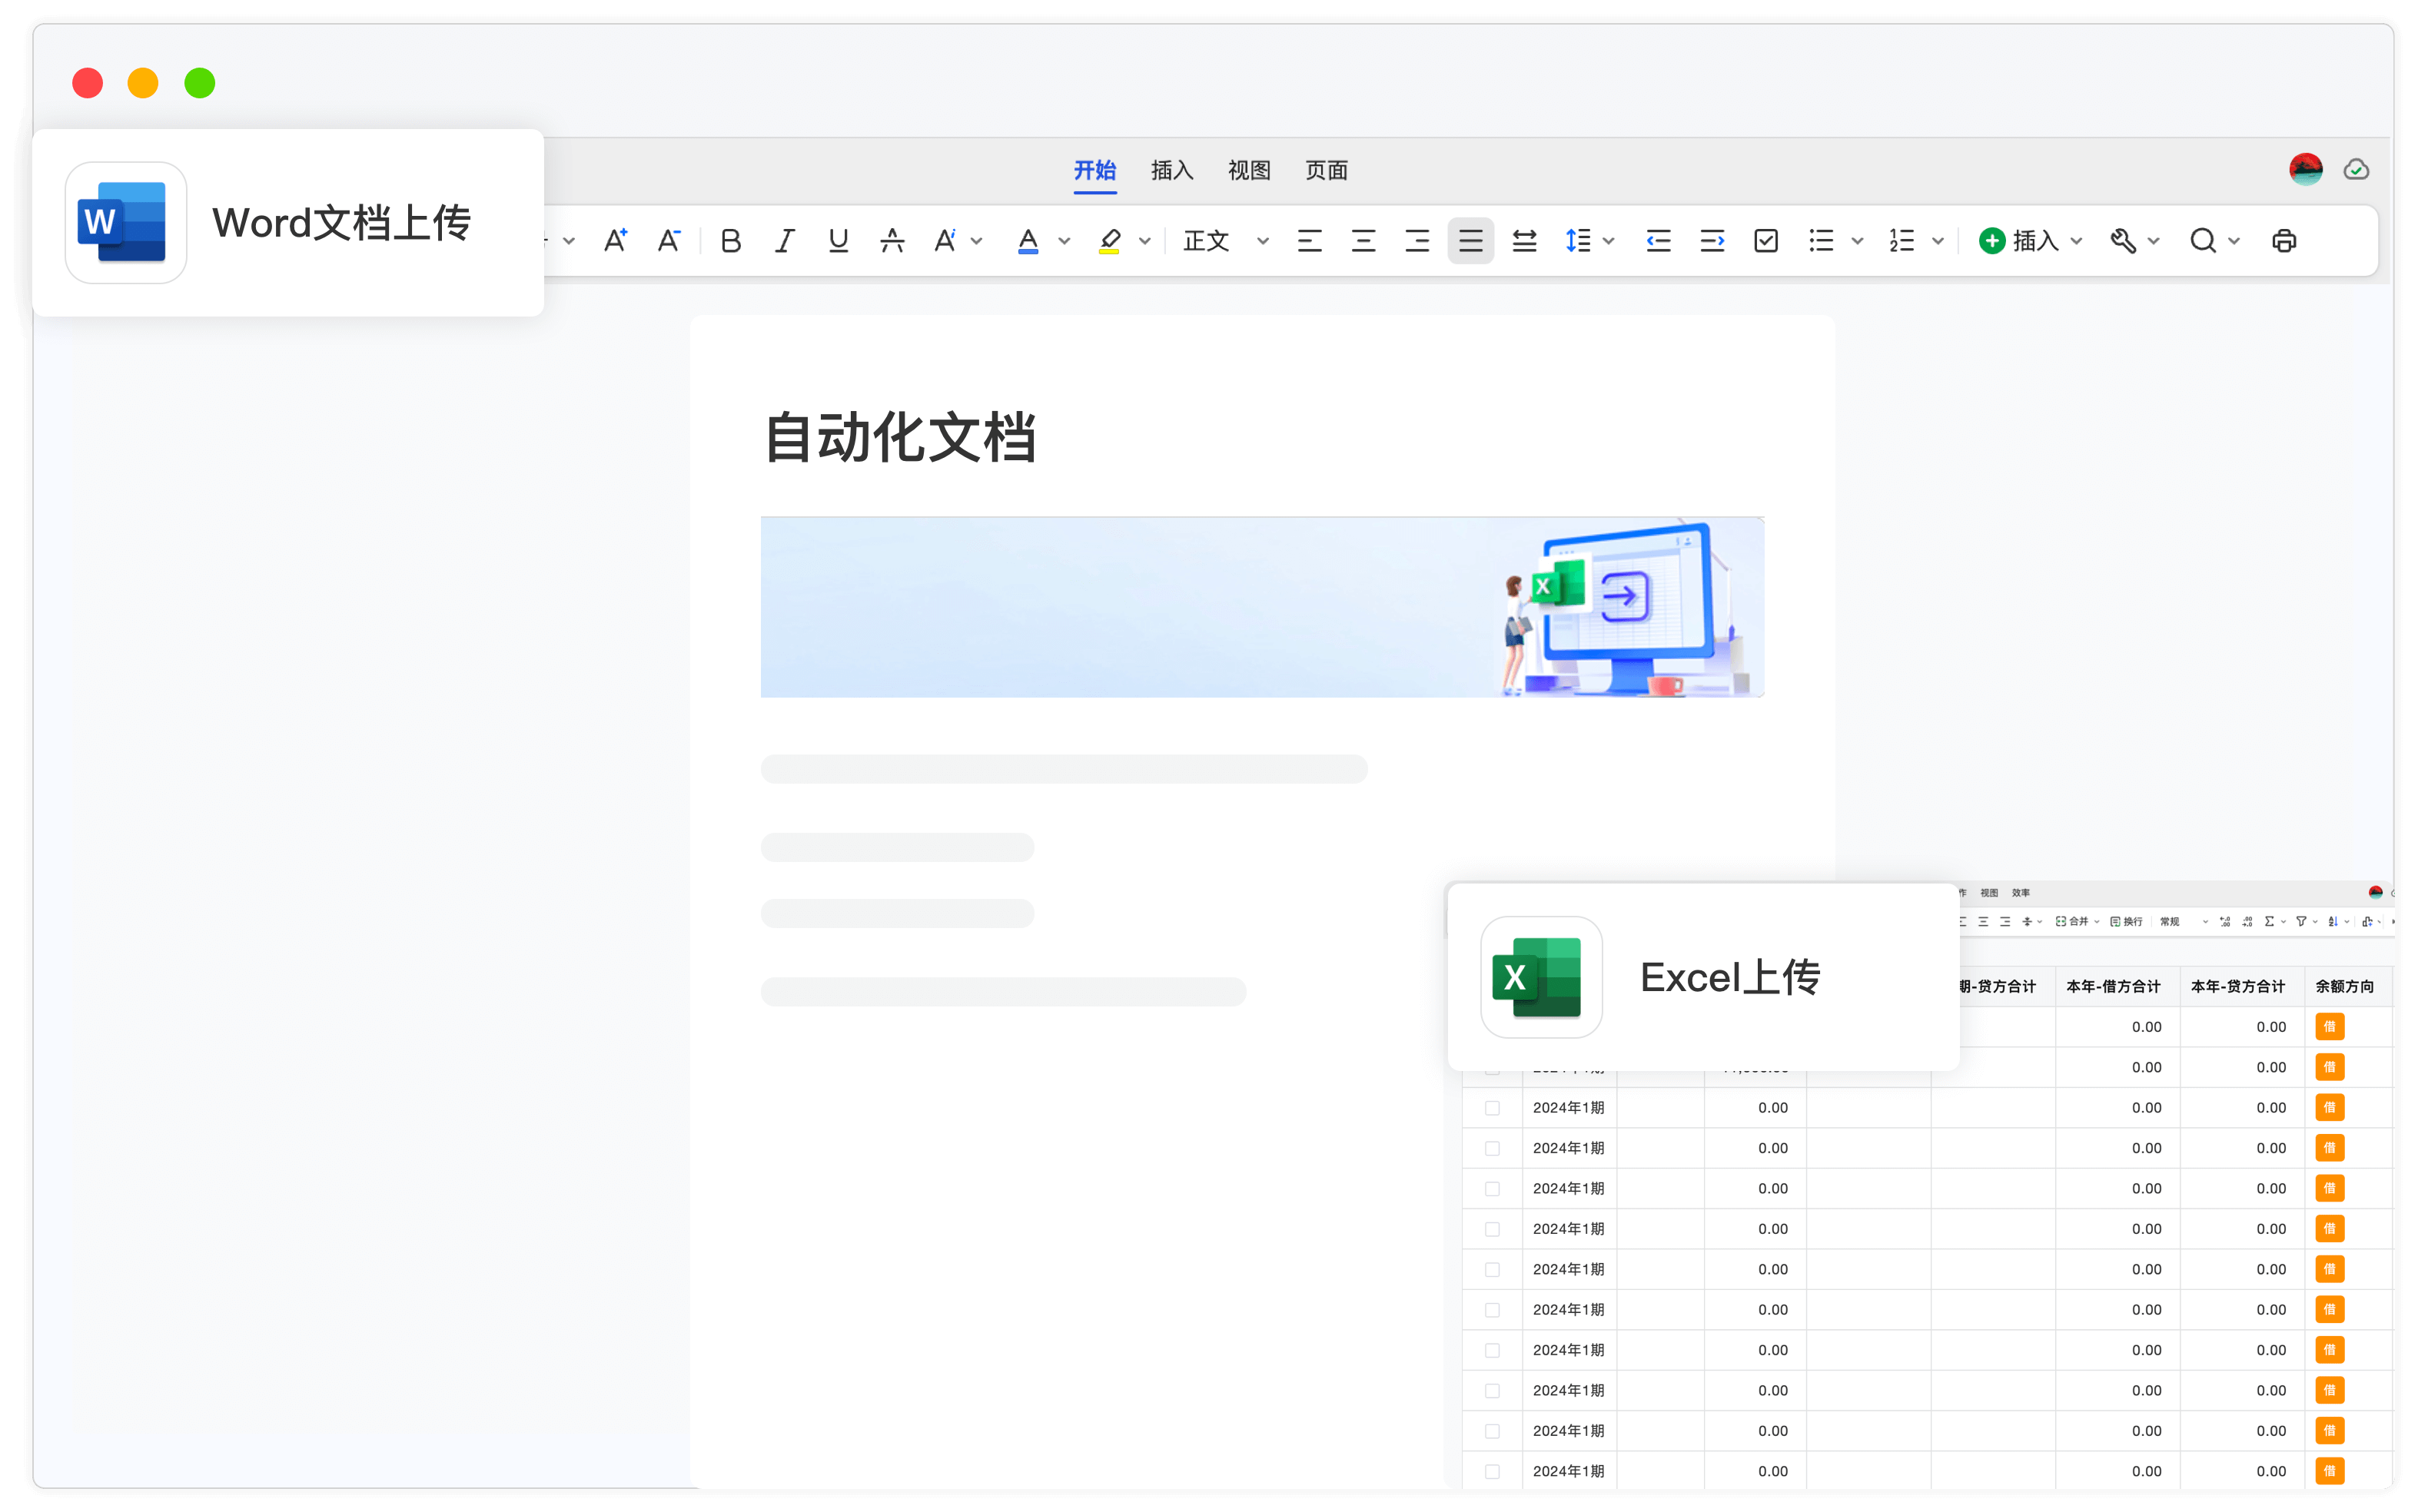Viewport: 2418px width, 1512px height.
Task: Switch to the 插入 ribbon tab
Action: point(1171,171)
